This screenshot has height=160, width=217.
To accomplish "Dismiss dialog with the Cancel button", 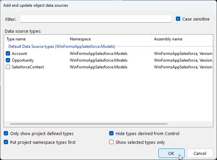I will (200, 153).
